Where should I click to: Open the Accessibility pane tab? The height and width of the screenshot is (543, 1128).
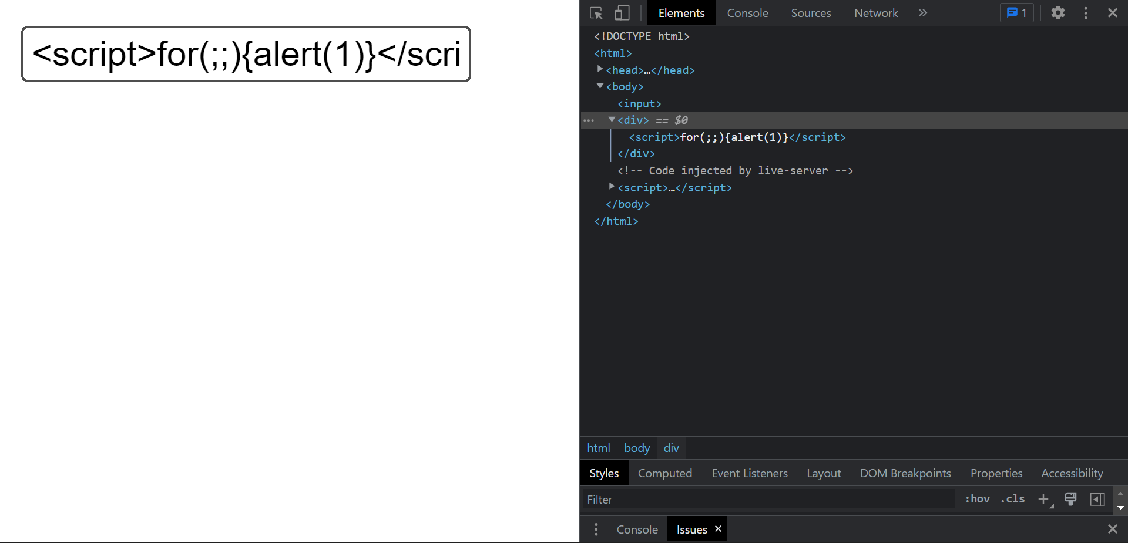coord(1072,473)
